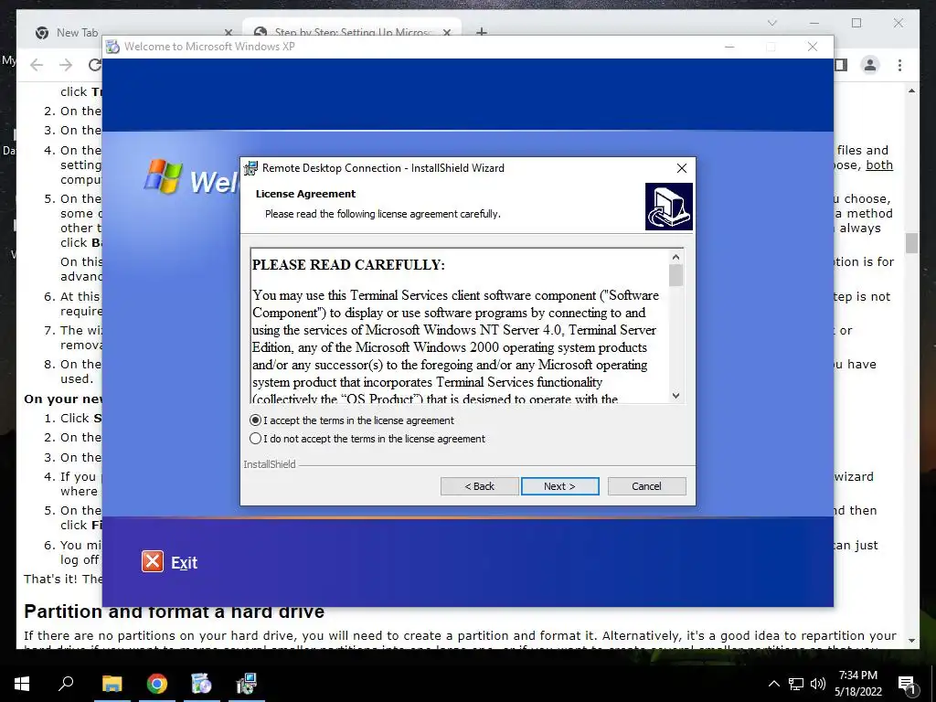936x702 pixels.
Task: Reload the page in Chrome
Action: tap(94, 65)
